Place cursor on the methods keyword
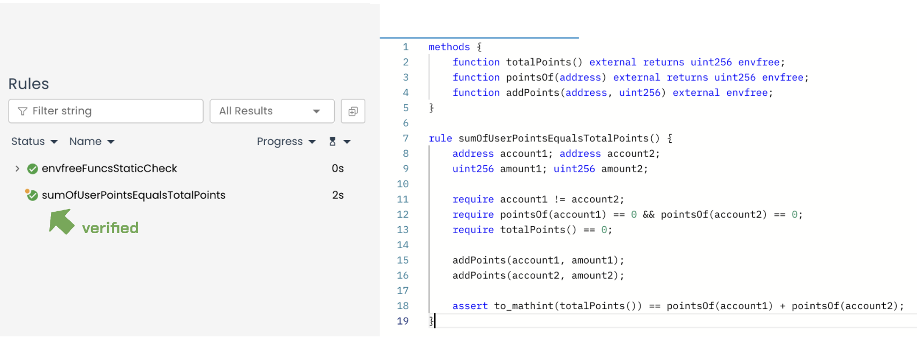The width and height of the screenshot is (917, 339). (449, 47)
